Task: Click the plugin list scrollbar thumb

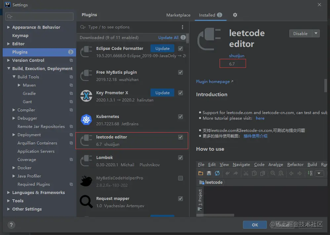Action: click(187, 39)
